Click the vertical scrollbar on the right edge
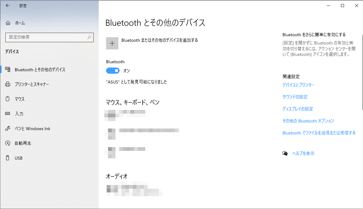This screenshot has height=209, width=363. coord(362,72)
